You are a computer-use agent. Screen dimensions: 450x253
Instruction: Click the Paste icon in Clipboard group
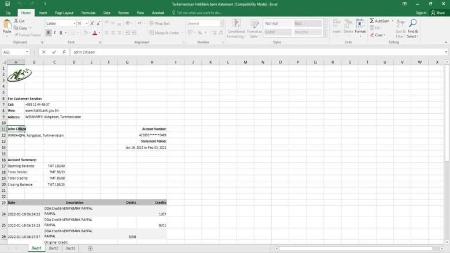tap(7, 25)
